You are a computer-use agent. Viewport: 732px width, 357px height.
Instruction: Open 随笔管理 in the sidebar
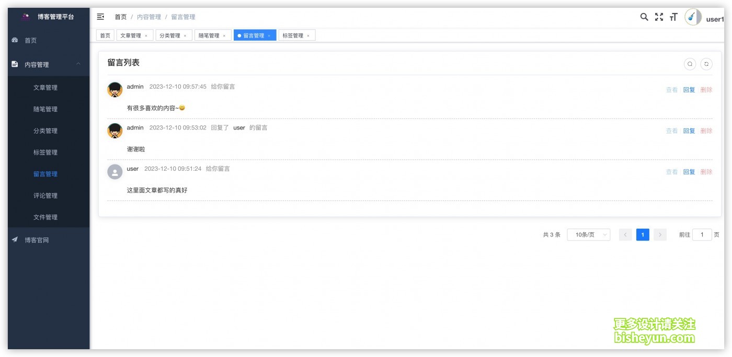point(49,109)
